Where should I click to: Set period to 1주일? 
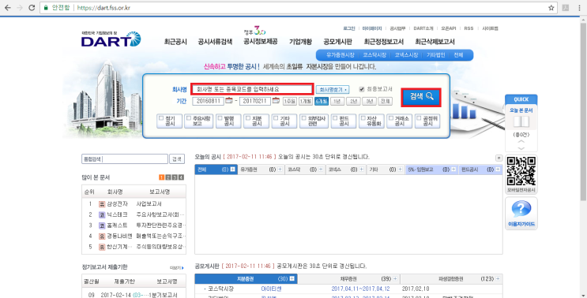pos(289,101)
